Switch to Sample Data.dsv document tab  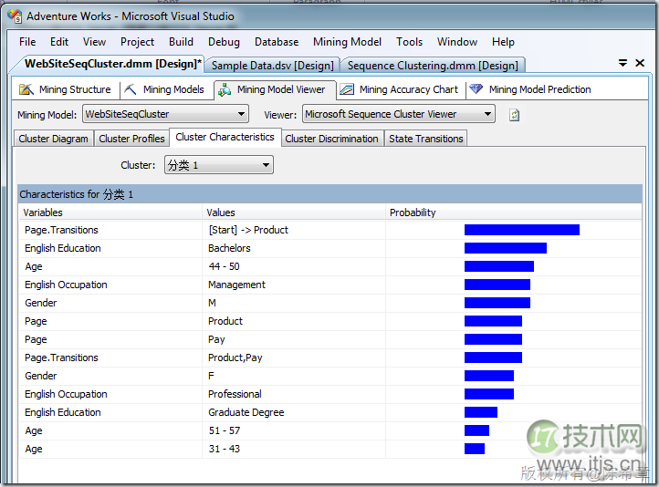tap(272, 65)
